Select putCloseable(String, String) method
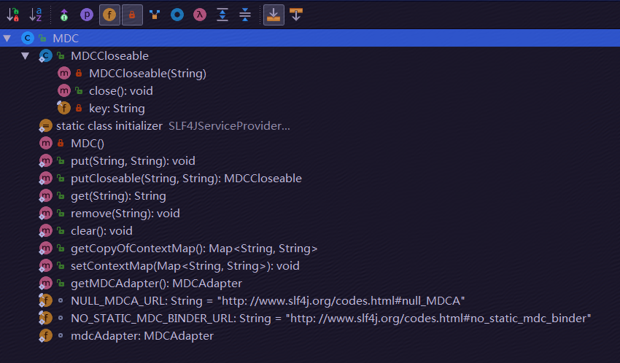Screen dimensions: 620x363 click(186, 179)
